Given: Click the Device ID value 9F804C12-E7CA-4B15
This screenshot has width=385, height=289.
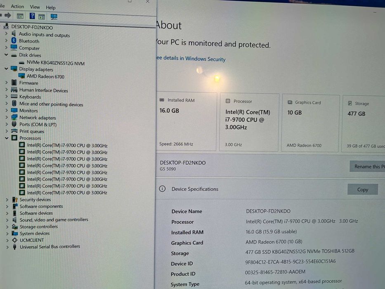Looking at the screenshot, I should pos(291,262).
